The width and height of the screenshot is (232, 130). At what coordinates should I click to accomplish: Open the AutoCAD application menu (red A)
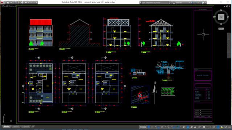click(x=2, y=3)
